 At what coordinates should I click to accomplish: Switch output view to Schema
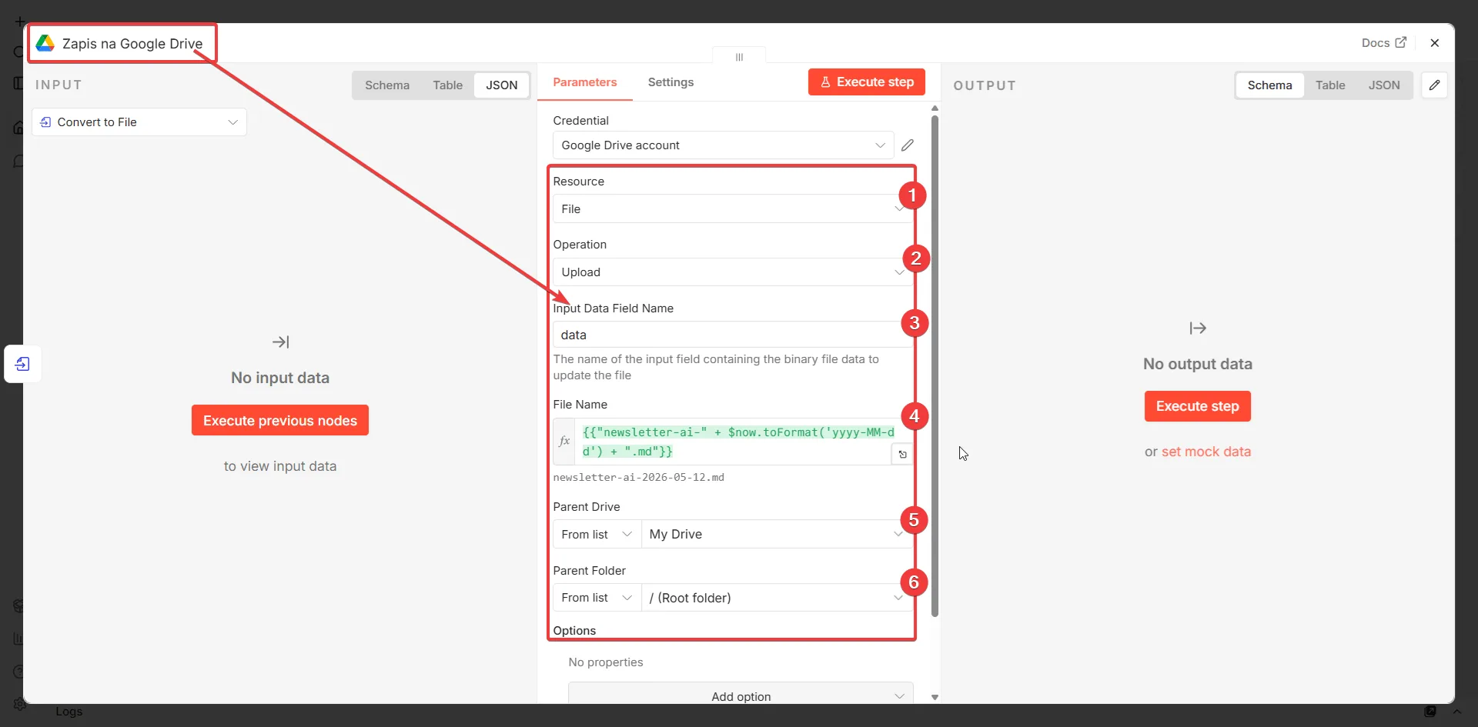pos(1269,85)
